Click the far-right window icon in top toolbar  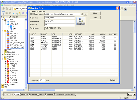(x=126, y=9)
